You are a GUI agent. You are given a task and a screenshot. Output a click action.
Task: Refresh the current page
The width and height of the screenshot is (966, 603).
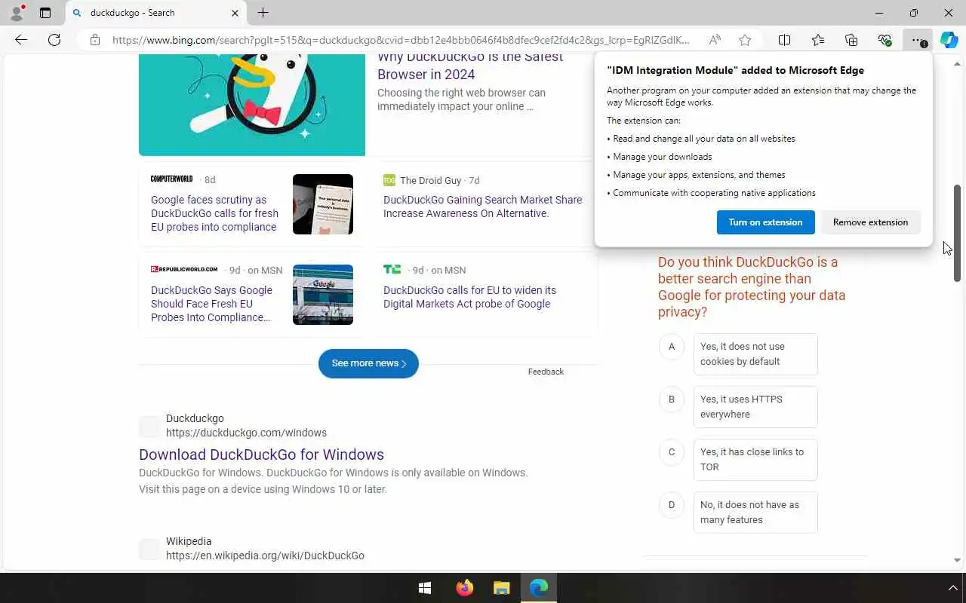[54, 40]
